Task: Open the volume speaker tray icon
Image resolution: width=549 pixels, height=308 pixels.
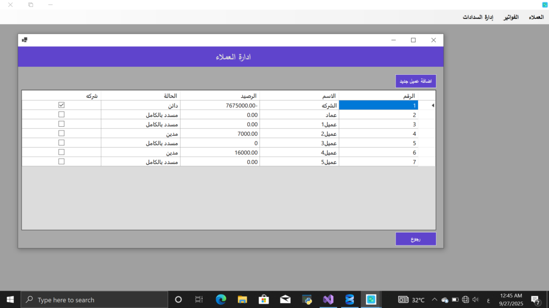Action: click(x=476, y=299)
